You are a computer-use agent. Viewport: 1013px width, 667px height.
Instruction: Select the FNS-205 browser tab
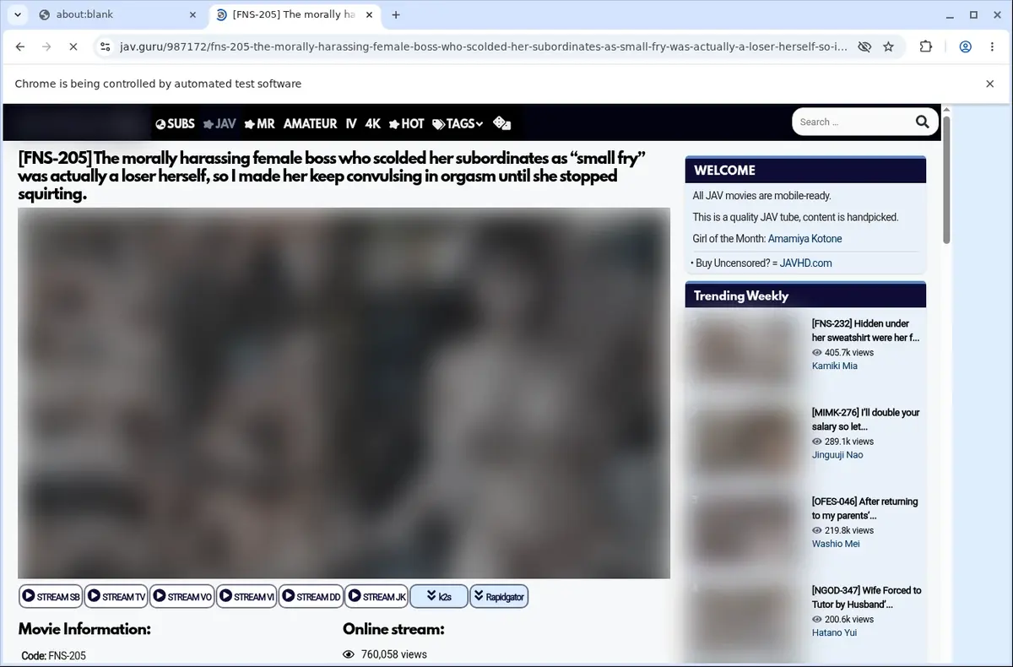click(295, 14)
